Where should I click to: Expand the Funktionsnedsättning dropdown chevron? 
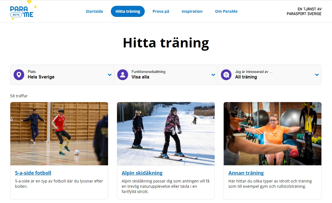pos(213,75)
